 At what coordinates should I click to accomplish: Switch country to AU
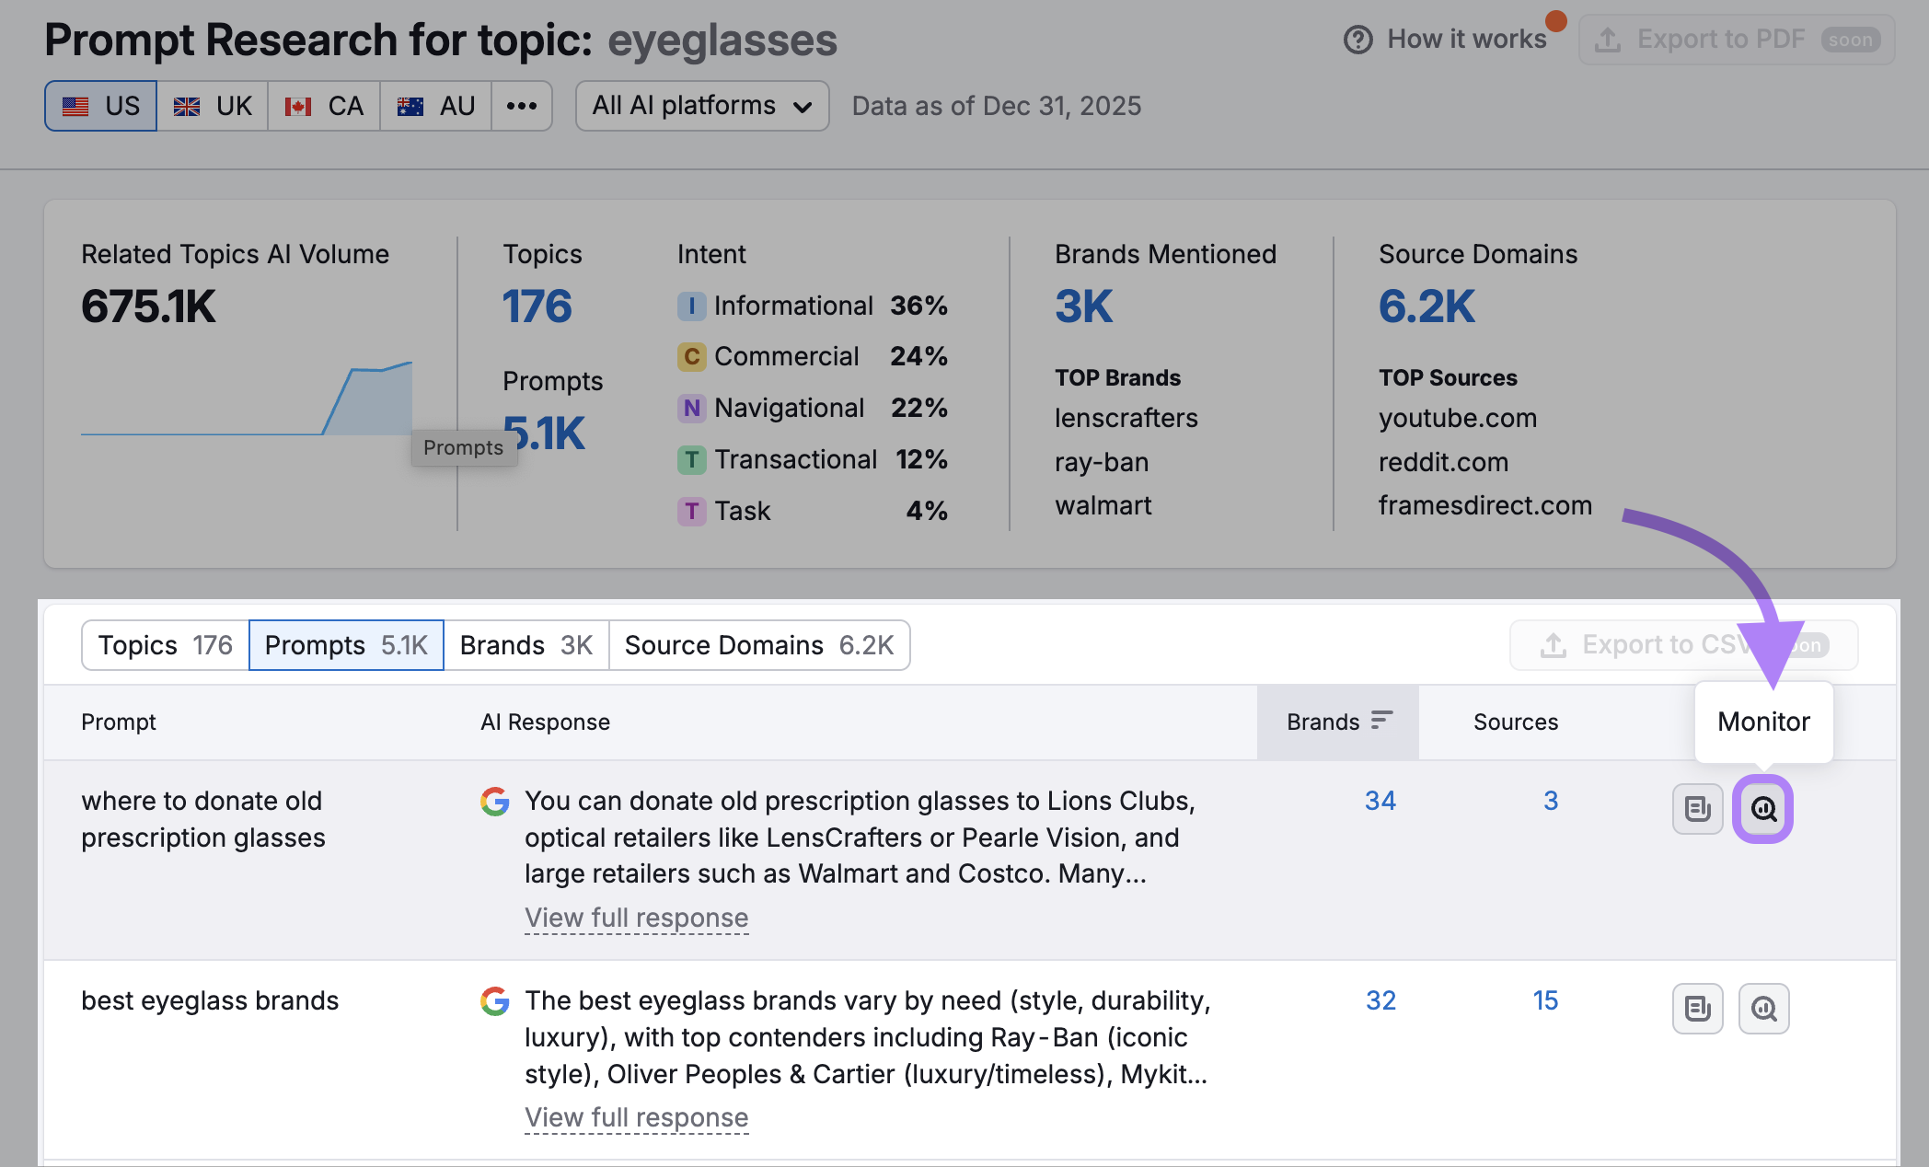tap(435, 106)
